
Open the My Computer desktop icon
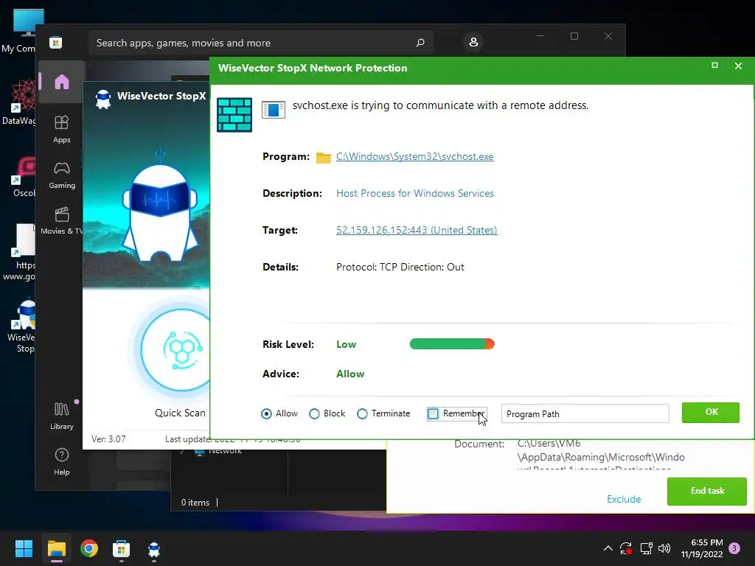coord(19,31)
